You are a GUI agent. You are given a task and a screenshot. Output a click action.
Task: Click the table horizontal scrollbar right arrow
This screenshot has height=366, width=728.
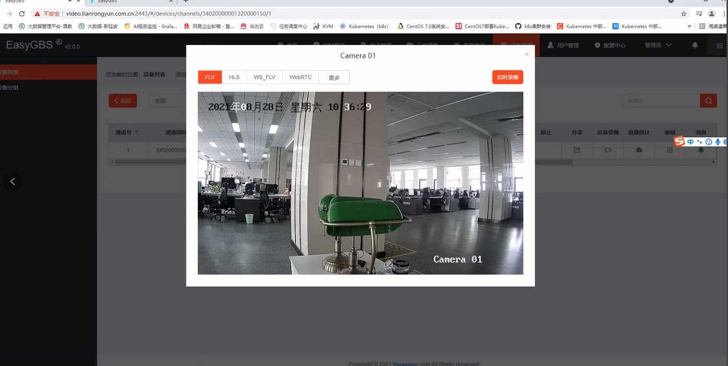tap(714, 162)
